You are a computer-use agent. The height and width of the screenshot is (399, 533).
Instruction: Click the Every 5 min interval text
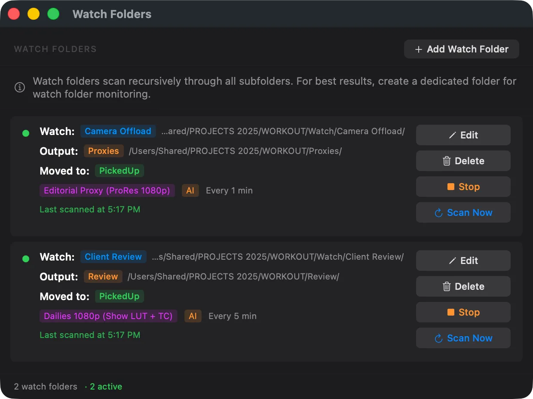click(x=232, y=316)
